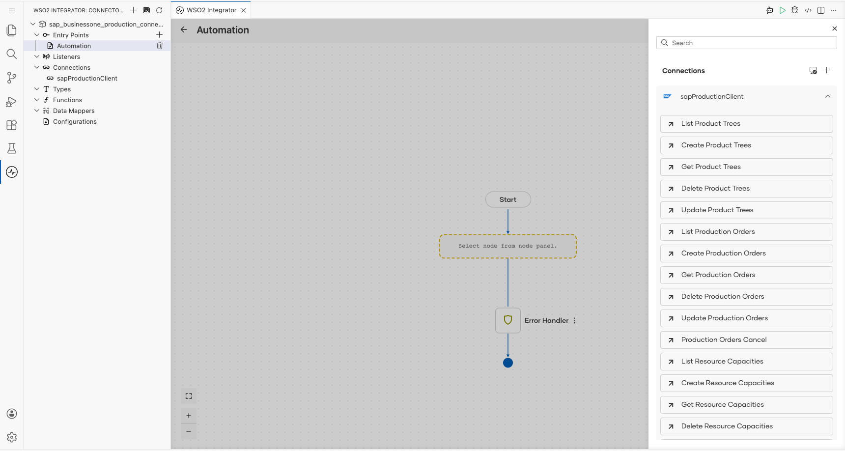The image size is (845, 451).
Task: Collapse the Entry Points tree section
Action: click(x=37, y=35)
